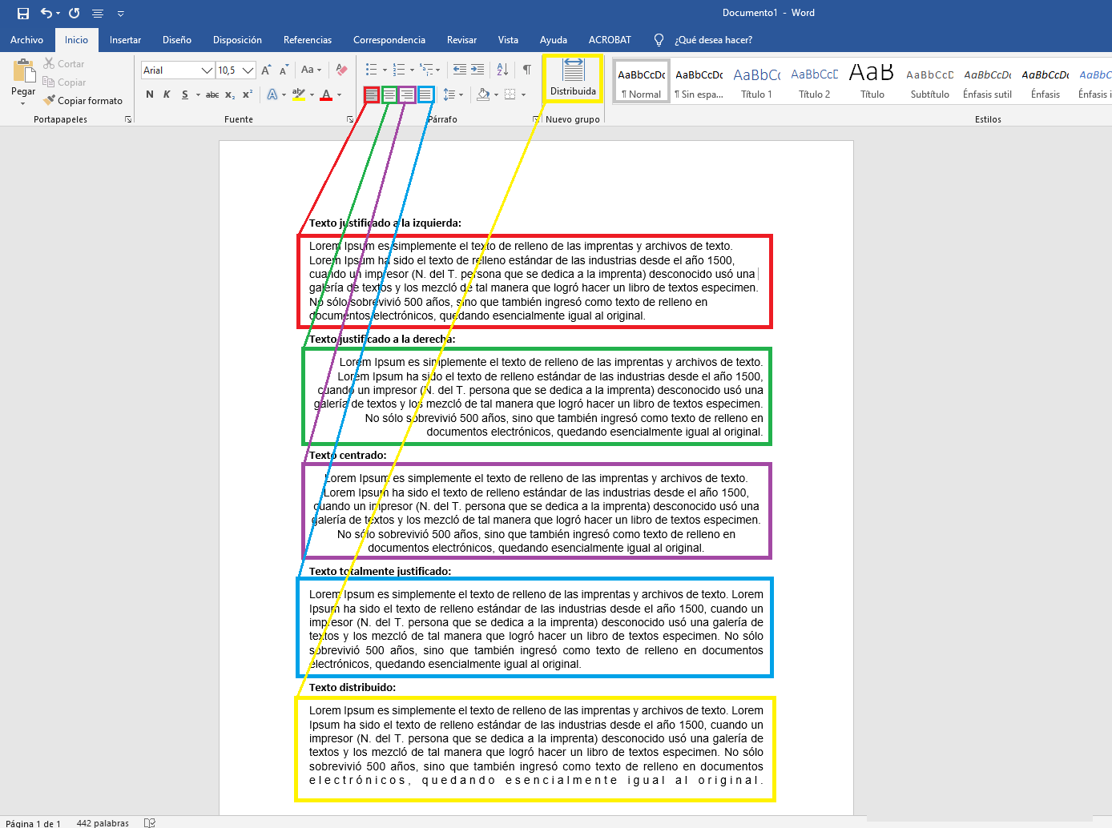
Task: Click the ¶ Normal style button
Action: click(641, 80)
